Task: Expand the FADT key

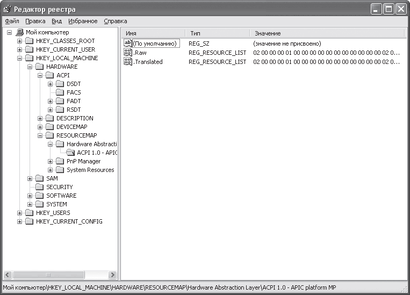Action: click(50, 101)
